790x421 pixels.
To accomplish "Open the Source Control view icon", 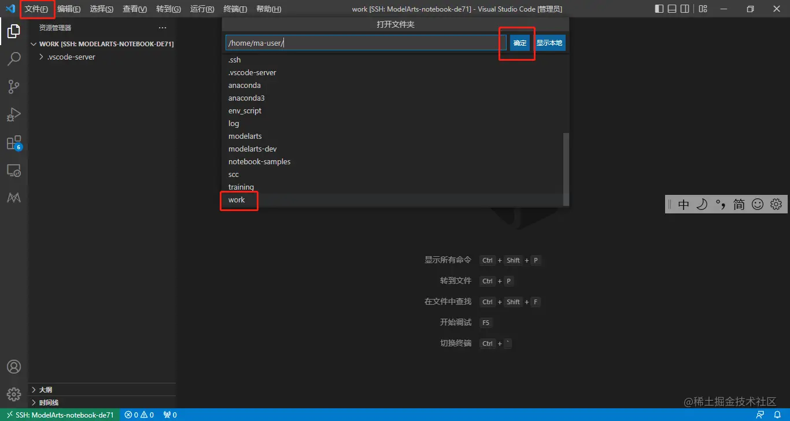I will (x=14, y=87).
